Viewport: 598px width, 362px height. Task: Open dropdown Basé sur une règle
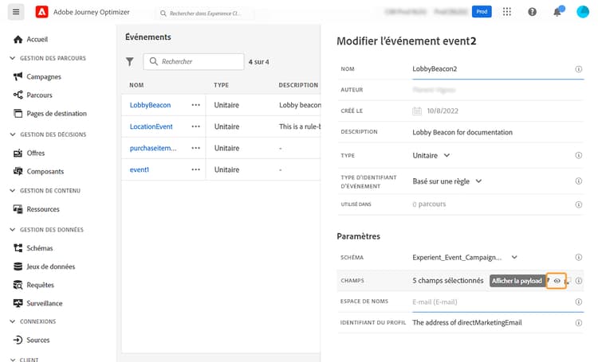[447, 181]
